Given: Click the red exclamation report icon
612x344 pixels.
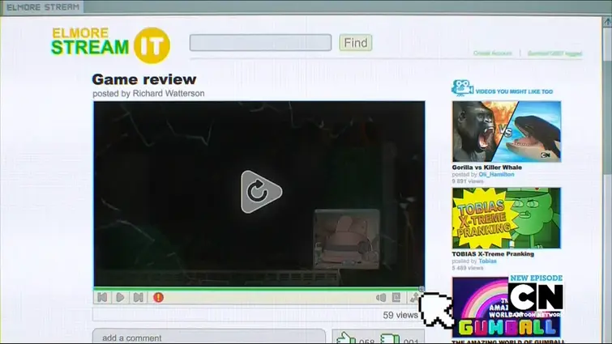Looking at the screenshot, I should coord(158,298).
